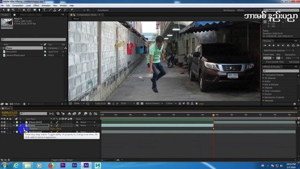
Task: Enable From Current Time checkbox
Action: pyautogui.click(x=264, y=62)
